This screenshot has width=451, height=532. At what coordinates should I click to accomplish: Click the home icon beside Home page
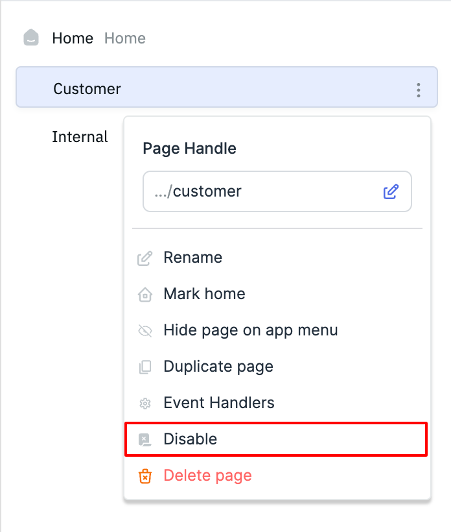click(31, 38)
